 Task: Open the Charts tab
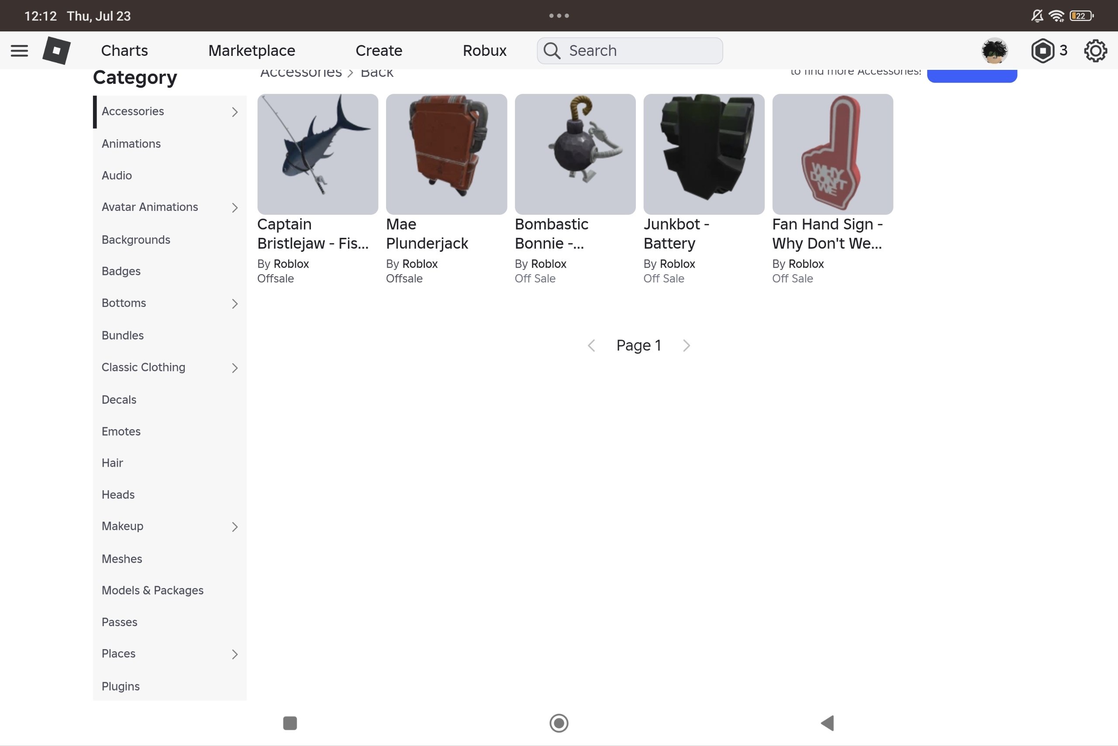pos(124,51)
